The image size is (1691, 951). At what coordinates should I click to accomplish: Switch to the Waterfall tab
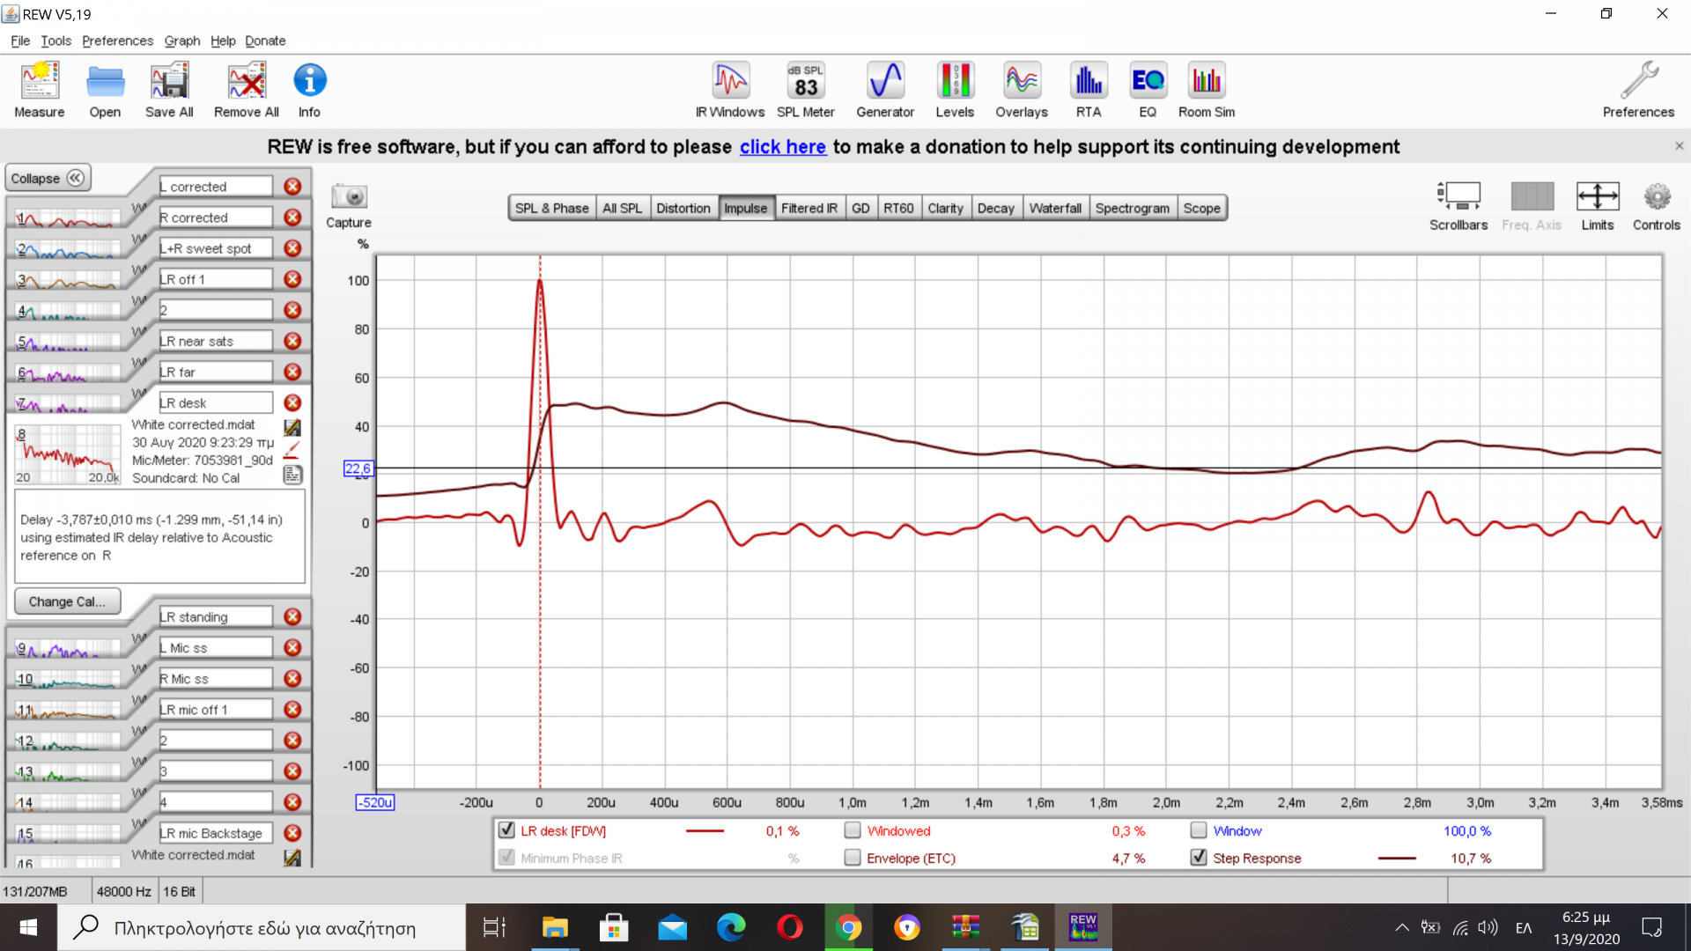tap(1054, 208)
